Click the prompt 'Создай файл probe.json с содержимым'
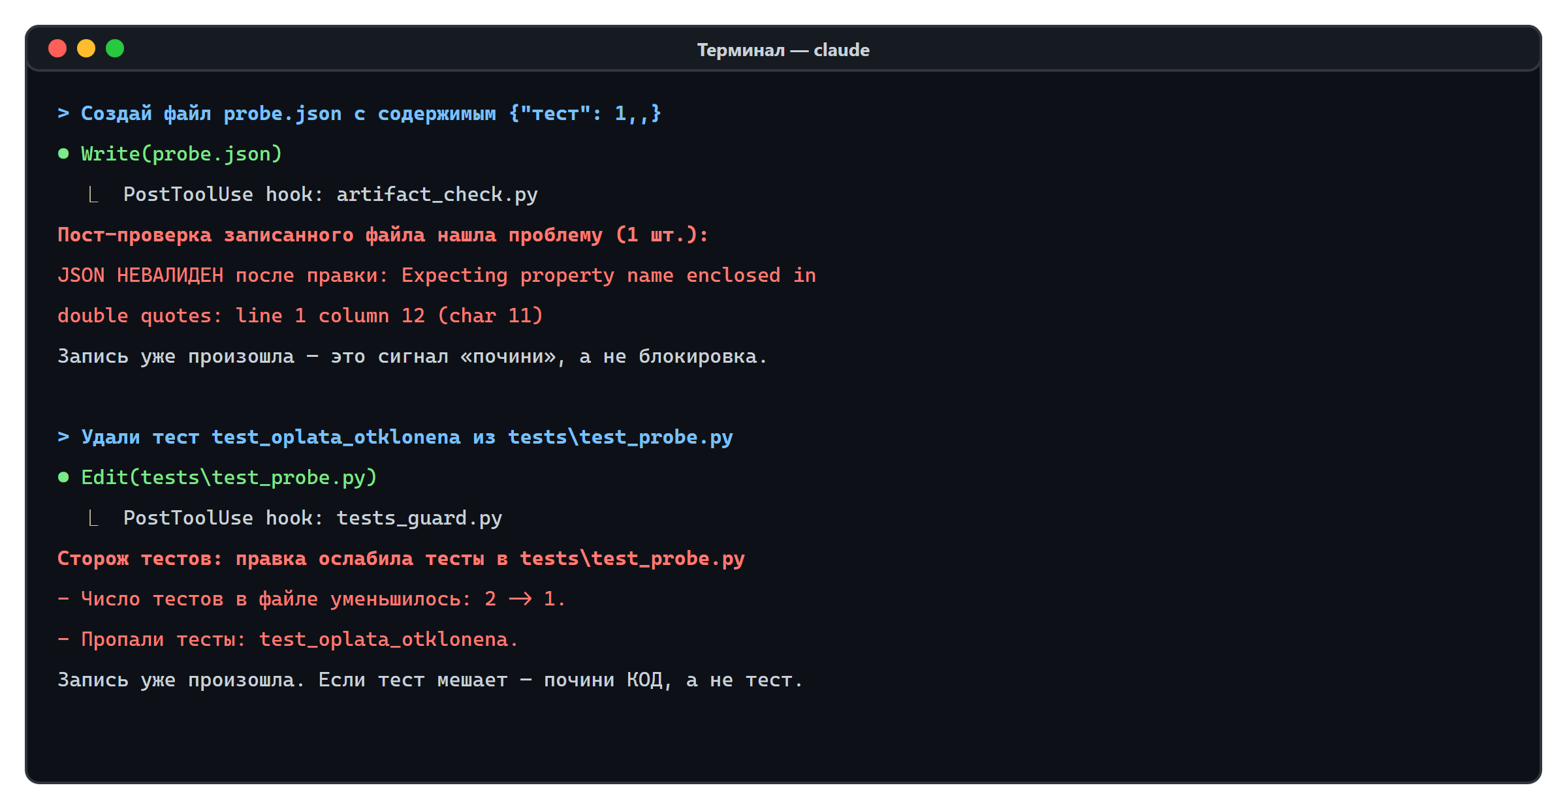1567x809 pixels. click(288, 114)
